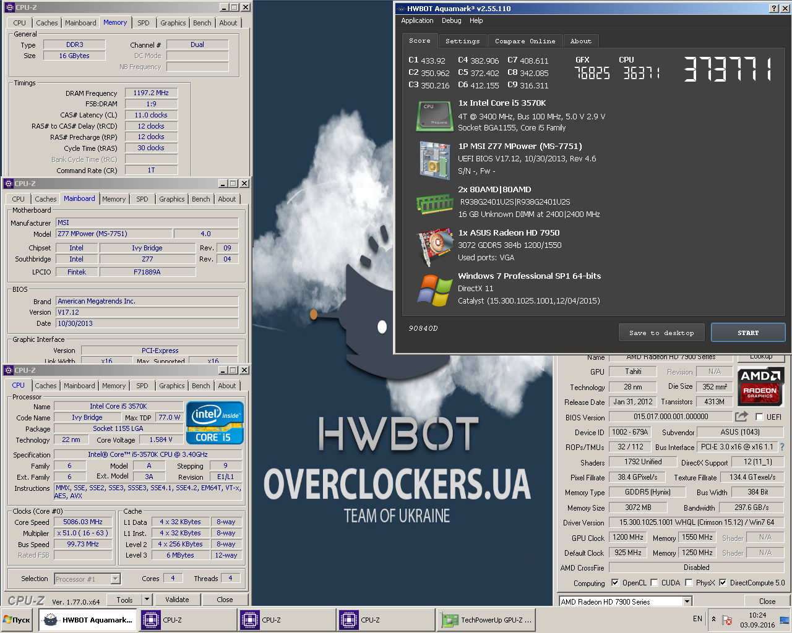Click the GPU Clock 1200 MHz value
Viewport: 792px width, 633px height.
(628, 537)
